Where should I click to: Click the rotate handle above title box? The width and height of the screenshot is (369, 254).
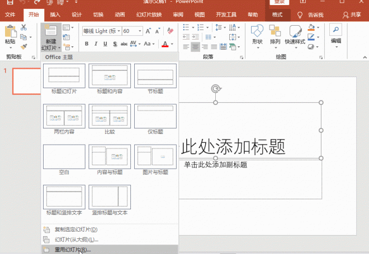click(x=216, y=89)
